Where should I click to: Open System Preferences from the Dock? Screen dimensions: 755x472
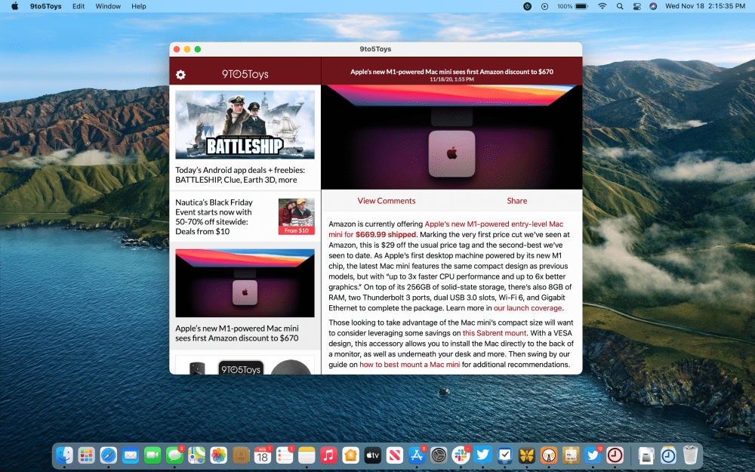[x=439, y=455]
